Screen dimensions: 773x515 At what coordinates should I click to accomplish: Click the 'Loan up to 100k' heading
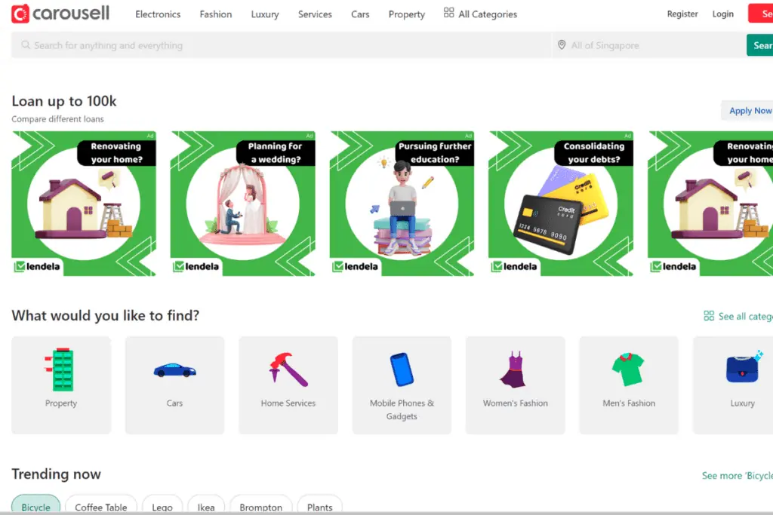coord(64,101)
